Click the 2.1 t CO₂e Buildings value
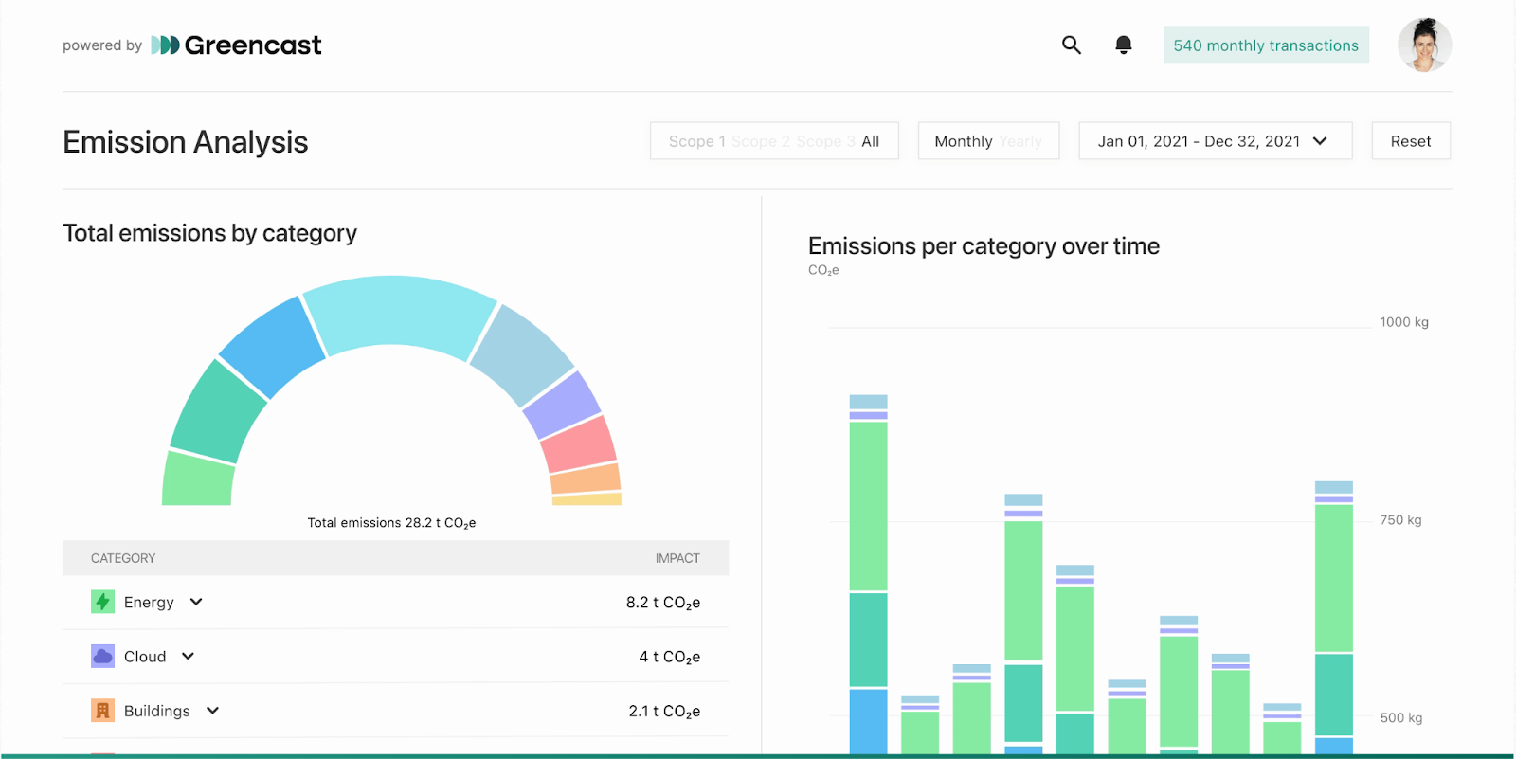 (664, 712)
